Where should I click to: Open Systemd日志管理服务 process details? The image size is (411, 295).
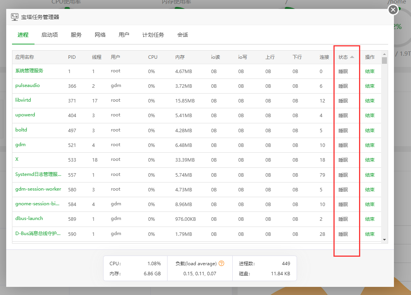pos(38,174)
